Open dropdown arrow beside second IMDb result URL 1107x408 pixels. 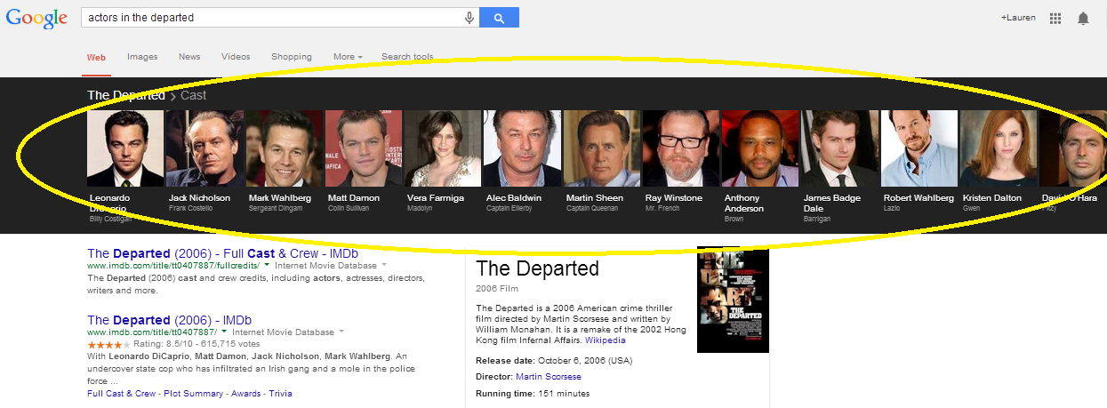point(225,332)
